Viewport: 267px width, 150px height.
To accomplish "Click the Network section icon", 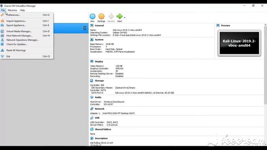I will pos(92,109).
